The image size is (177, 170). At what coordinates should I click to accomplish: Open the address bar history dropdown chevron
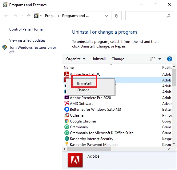point(106,16)
